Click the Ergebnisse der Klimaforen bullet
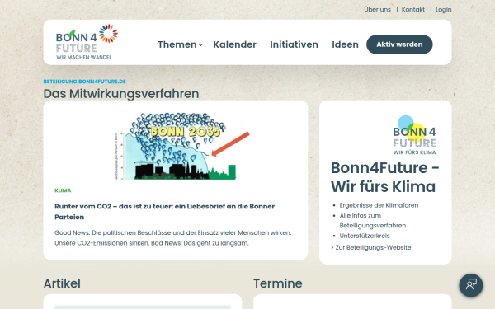This screenshot has height=309, width=495. (x=379, y=205)
